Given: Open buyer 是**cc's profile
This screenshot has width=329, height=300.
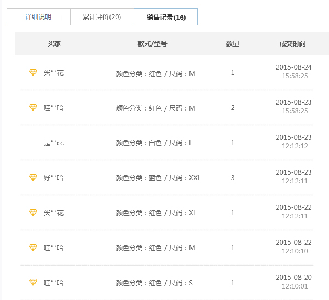Looking at the screenshot, I should [54, 143].
